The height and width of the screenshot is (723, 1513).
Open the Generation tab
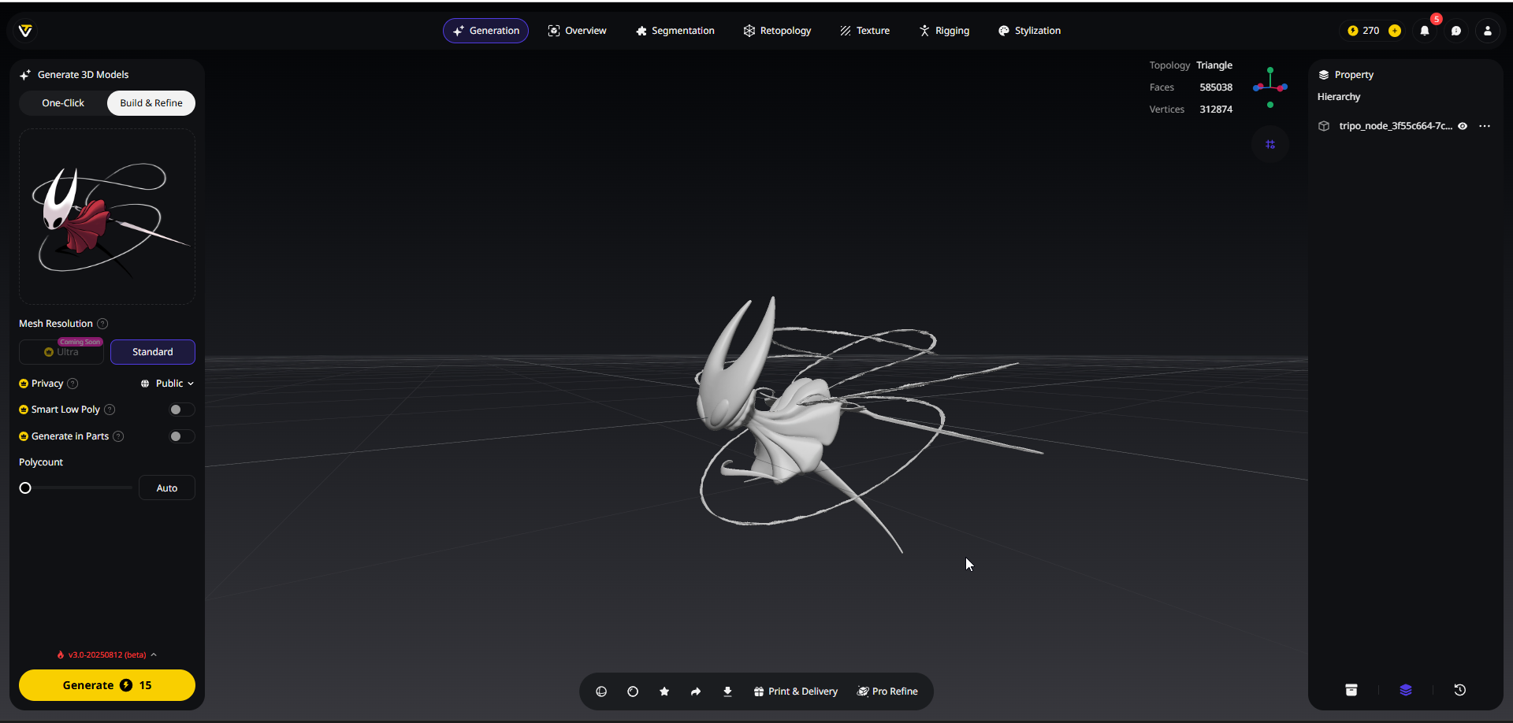[x=485, y=31]
